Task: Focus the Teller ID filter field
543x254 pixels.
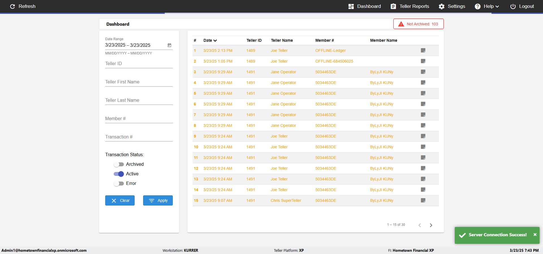Action: click(139, 64)
